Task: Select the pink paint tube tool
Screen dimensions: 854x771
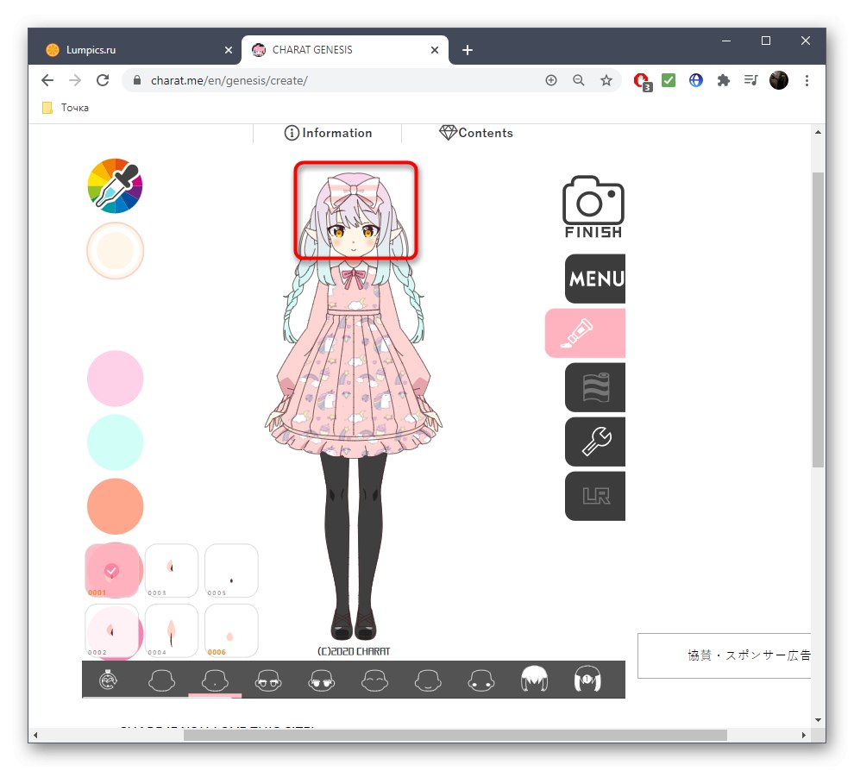Action: point(585,333)
